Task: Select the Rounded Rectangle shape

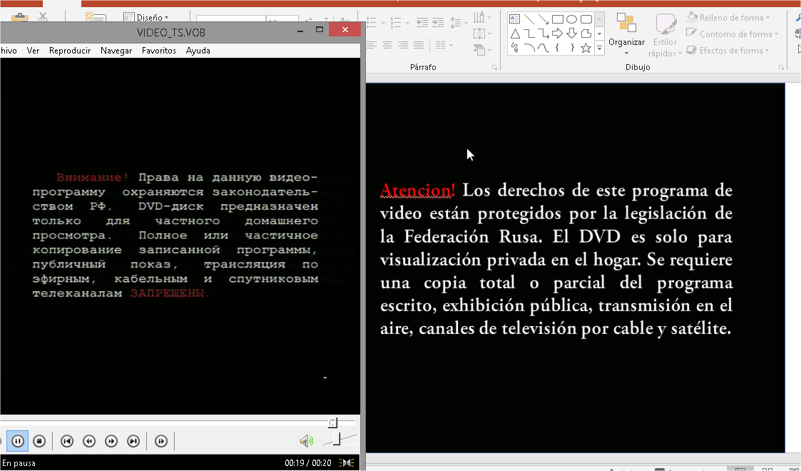Action: pyautogui.click(x=586, y=19)
